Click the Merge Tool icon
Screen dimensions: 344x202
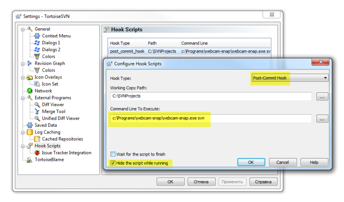click(37, 111)
